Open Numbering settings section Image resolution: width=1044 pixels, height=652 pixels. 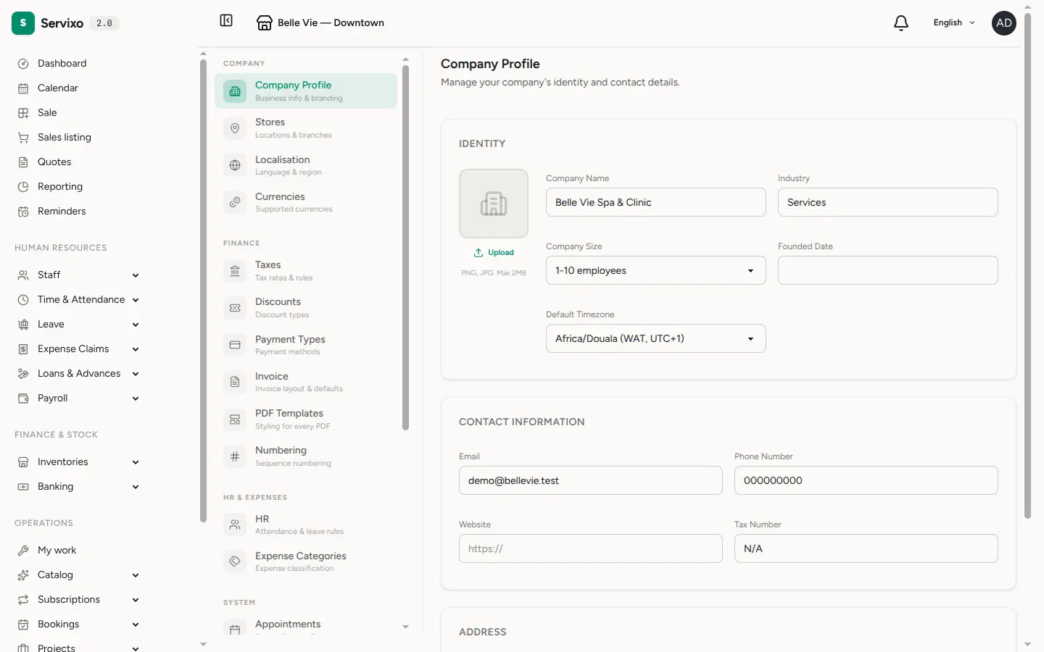(x=306, y=456)
